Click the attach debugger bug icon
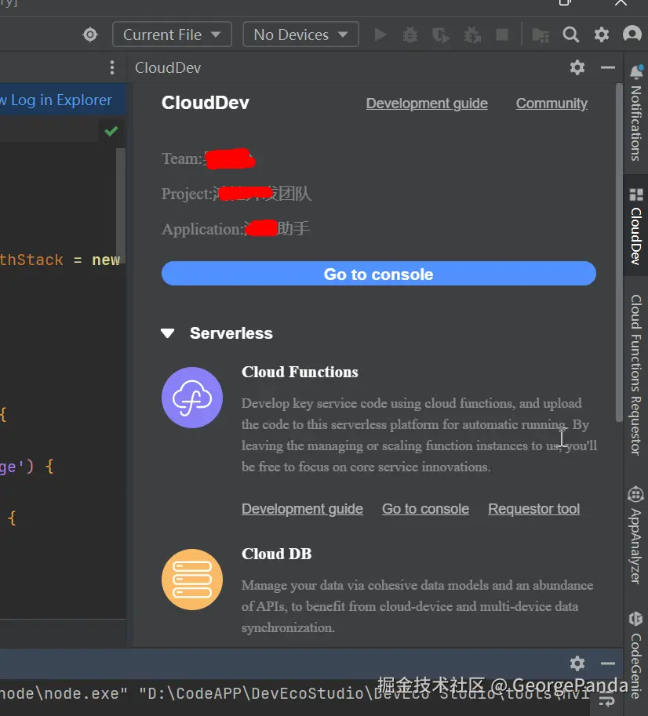Viewport: 648px width, 716px height. [x=472, y=35]
